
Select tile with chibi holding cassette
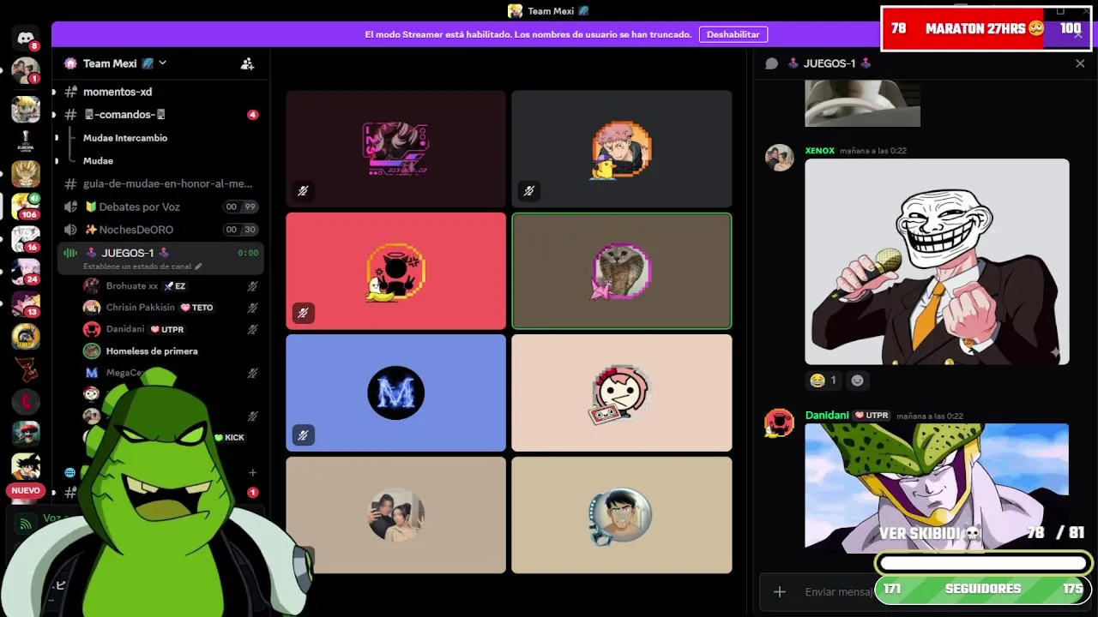pos(622,392)
